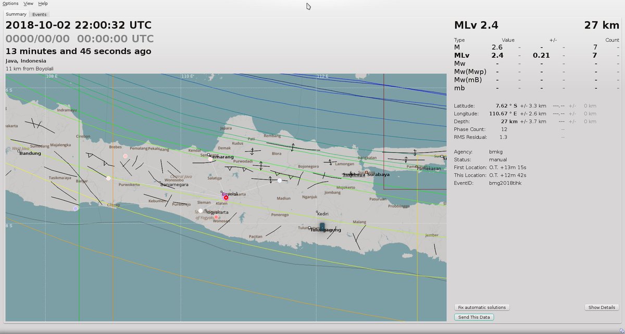
Task: Select the Mw(mB) magnitude row
Action: coord(536,80)
